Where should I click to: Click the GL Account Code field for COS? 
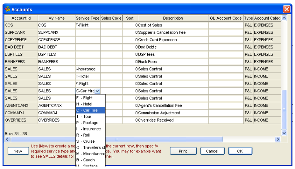[226, 25]
